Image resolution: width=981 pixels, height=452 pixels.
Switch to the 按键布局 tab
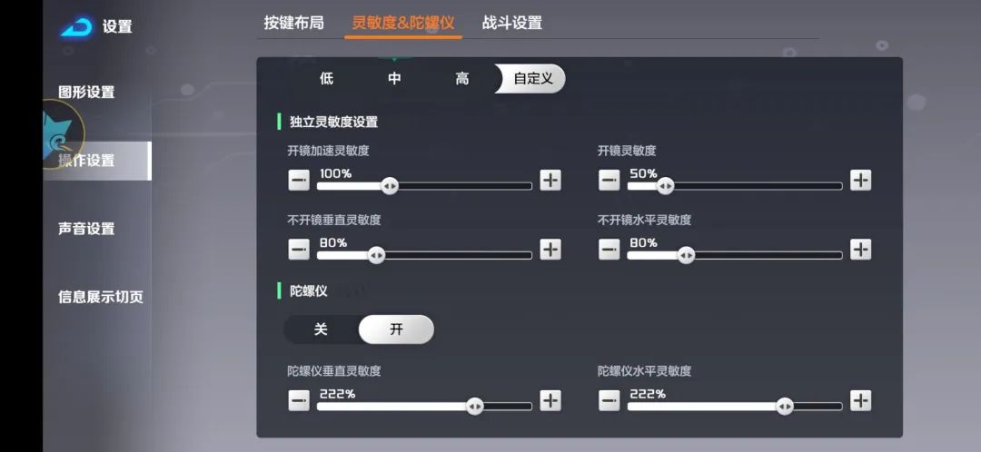click(293, 23)
